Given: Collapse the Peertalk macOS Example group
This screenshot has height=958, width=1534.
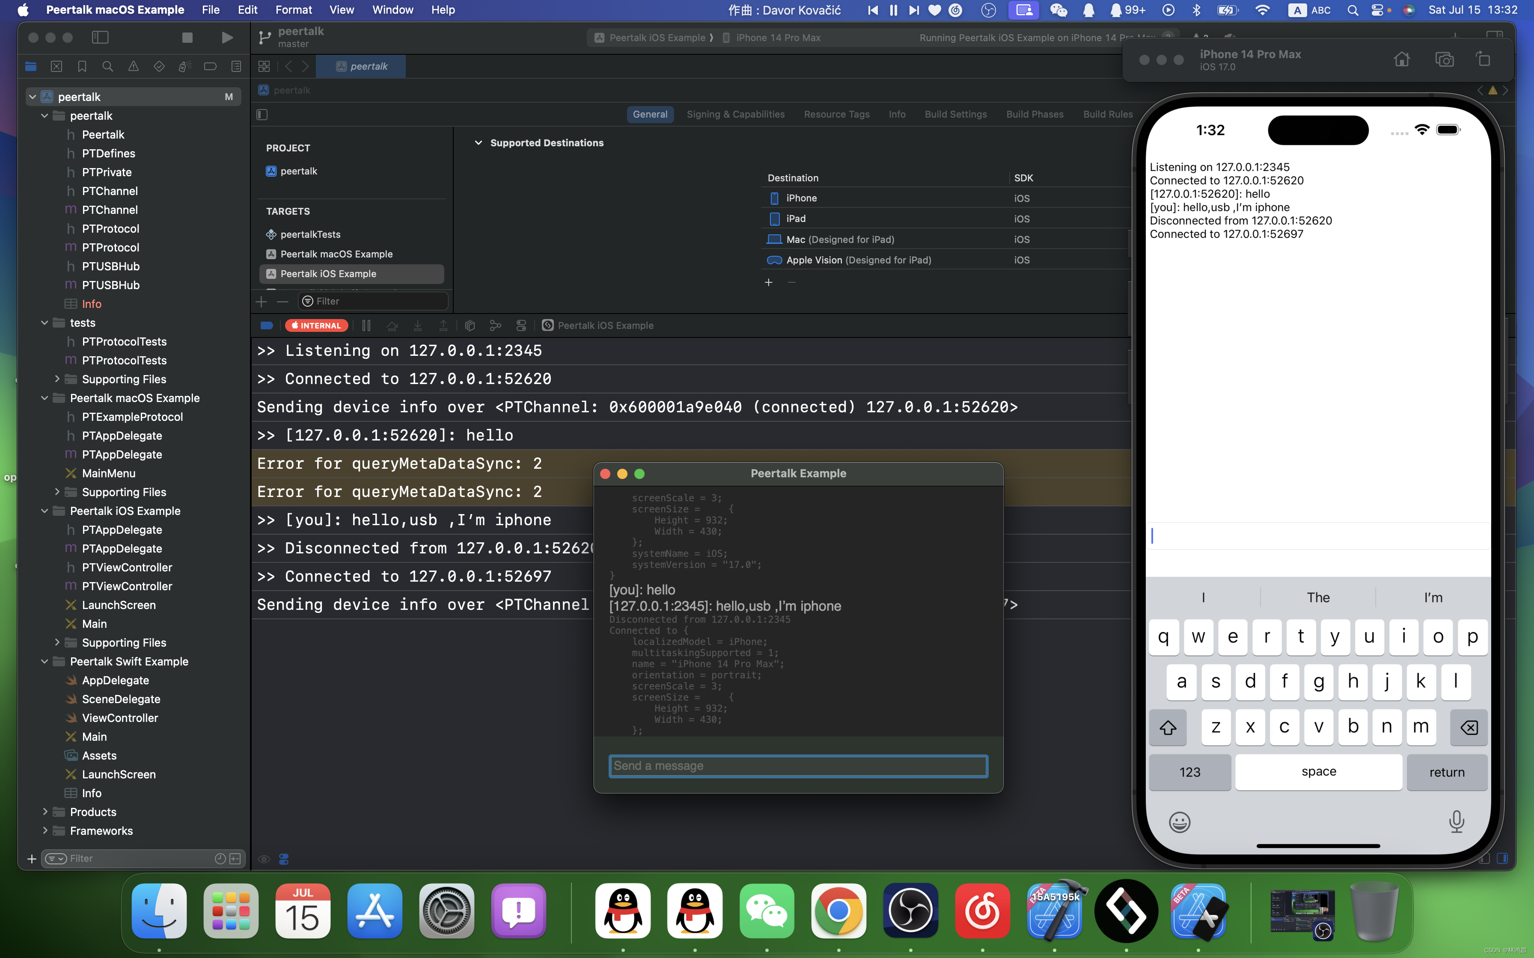Looking at the screenshot, I should pos(45,398).
